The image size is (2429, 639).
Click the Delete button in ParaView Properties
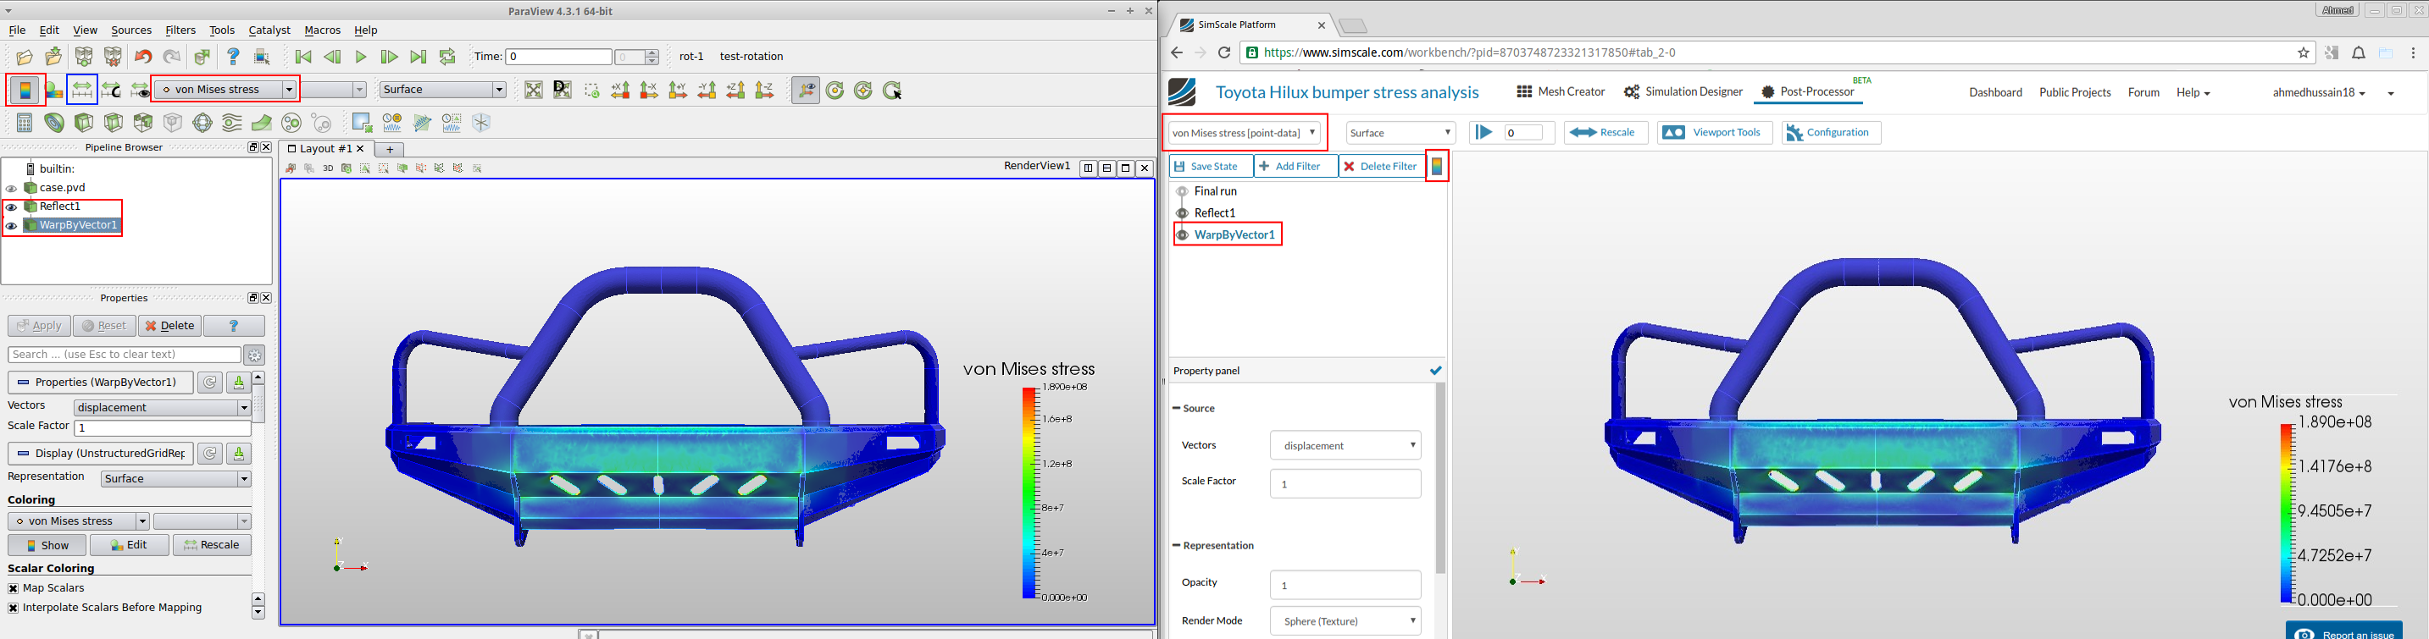pyautogui.click(x=169, y=326)
